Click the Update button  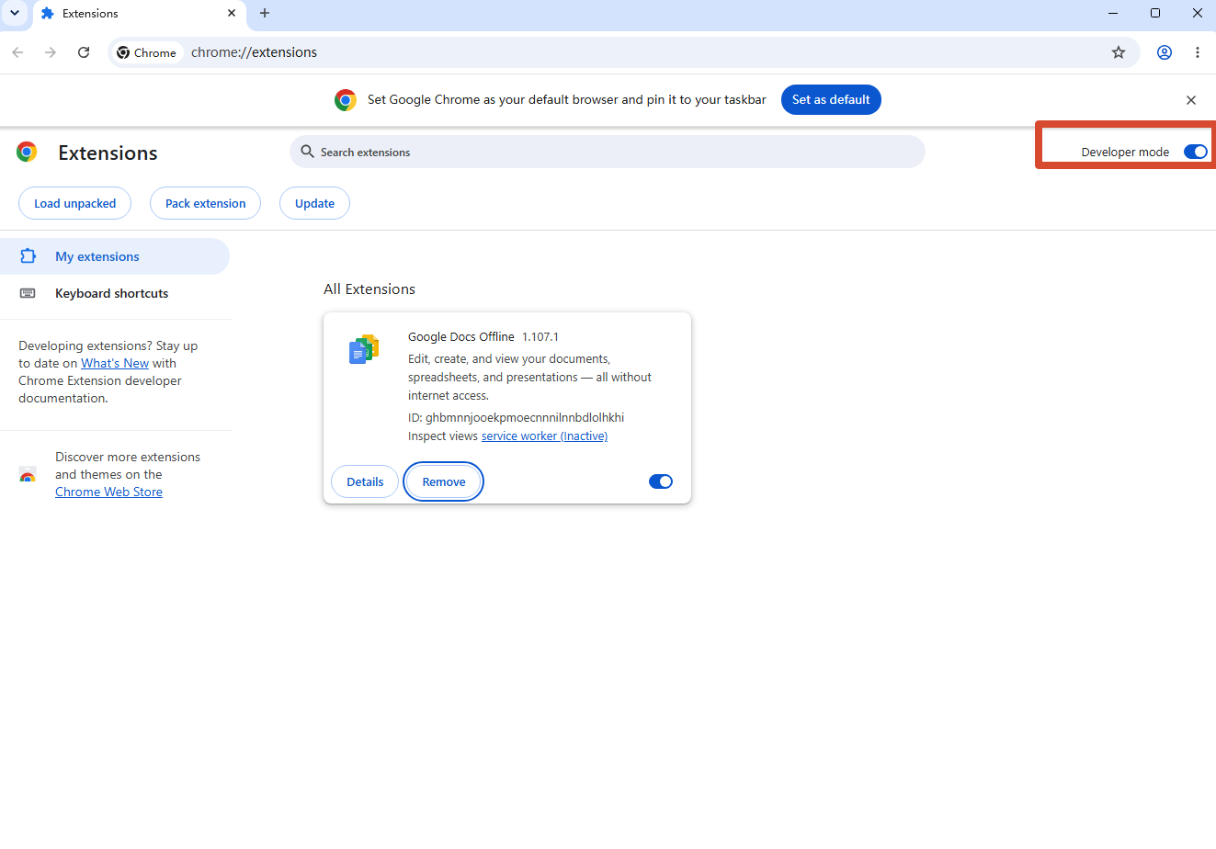pyautogui.click(x=314, y=204)
